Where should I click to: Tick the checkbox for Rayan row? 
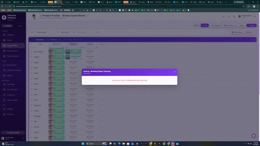point(32,137)
